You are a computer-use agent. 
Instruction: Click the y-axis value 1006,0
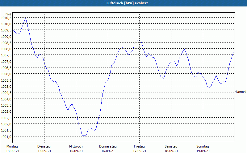pos(6,74)
